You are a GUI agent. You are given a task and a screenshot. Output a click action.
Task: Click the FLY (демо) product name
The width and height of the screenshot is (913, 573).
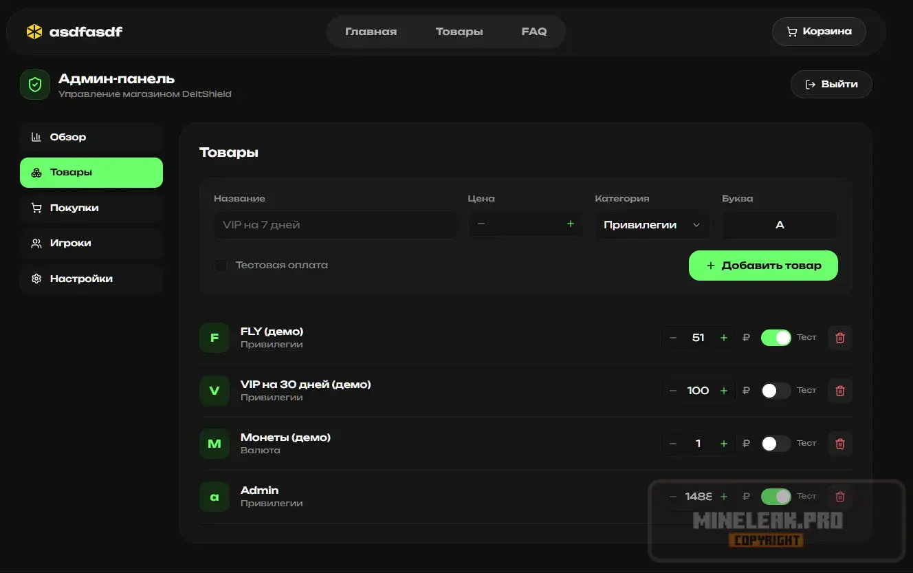(272, 332)
